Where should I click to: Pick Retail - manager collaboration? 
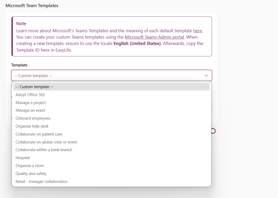(41, 182)
